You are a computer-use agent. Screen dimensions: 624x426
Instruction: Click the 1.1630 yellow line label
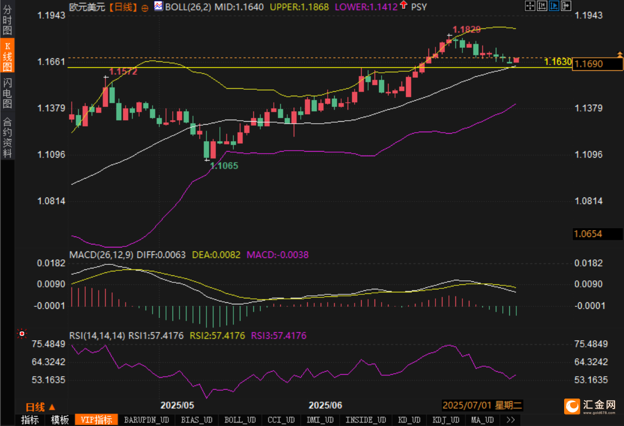[x=558, y=62]
